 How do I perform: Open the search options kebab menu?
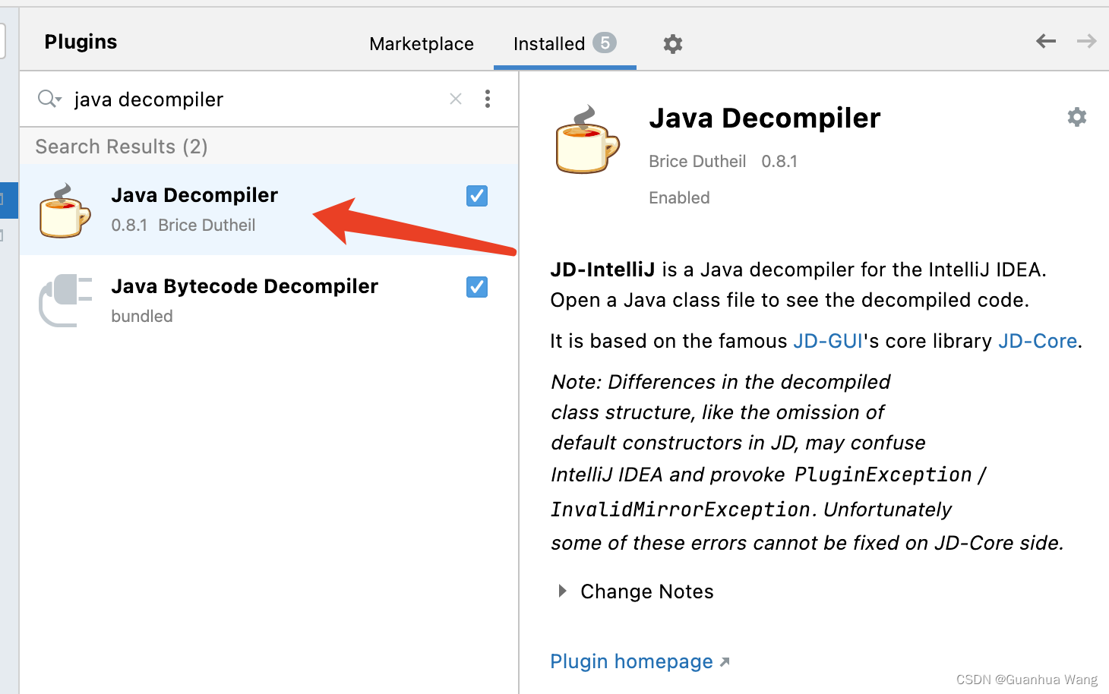tap(488, 99)
